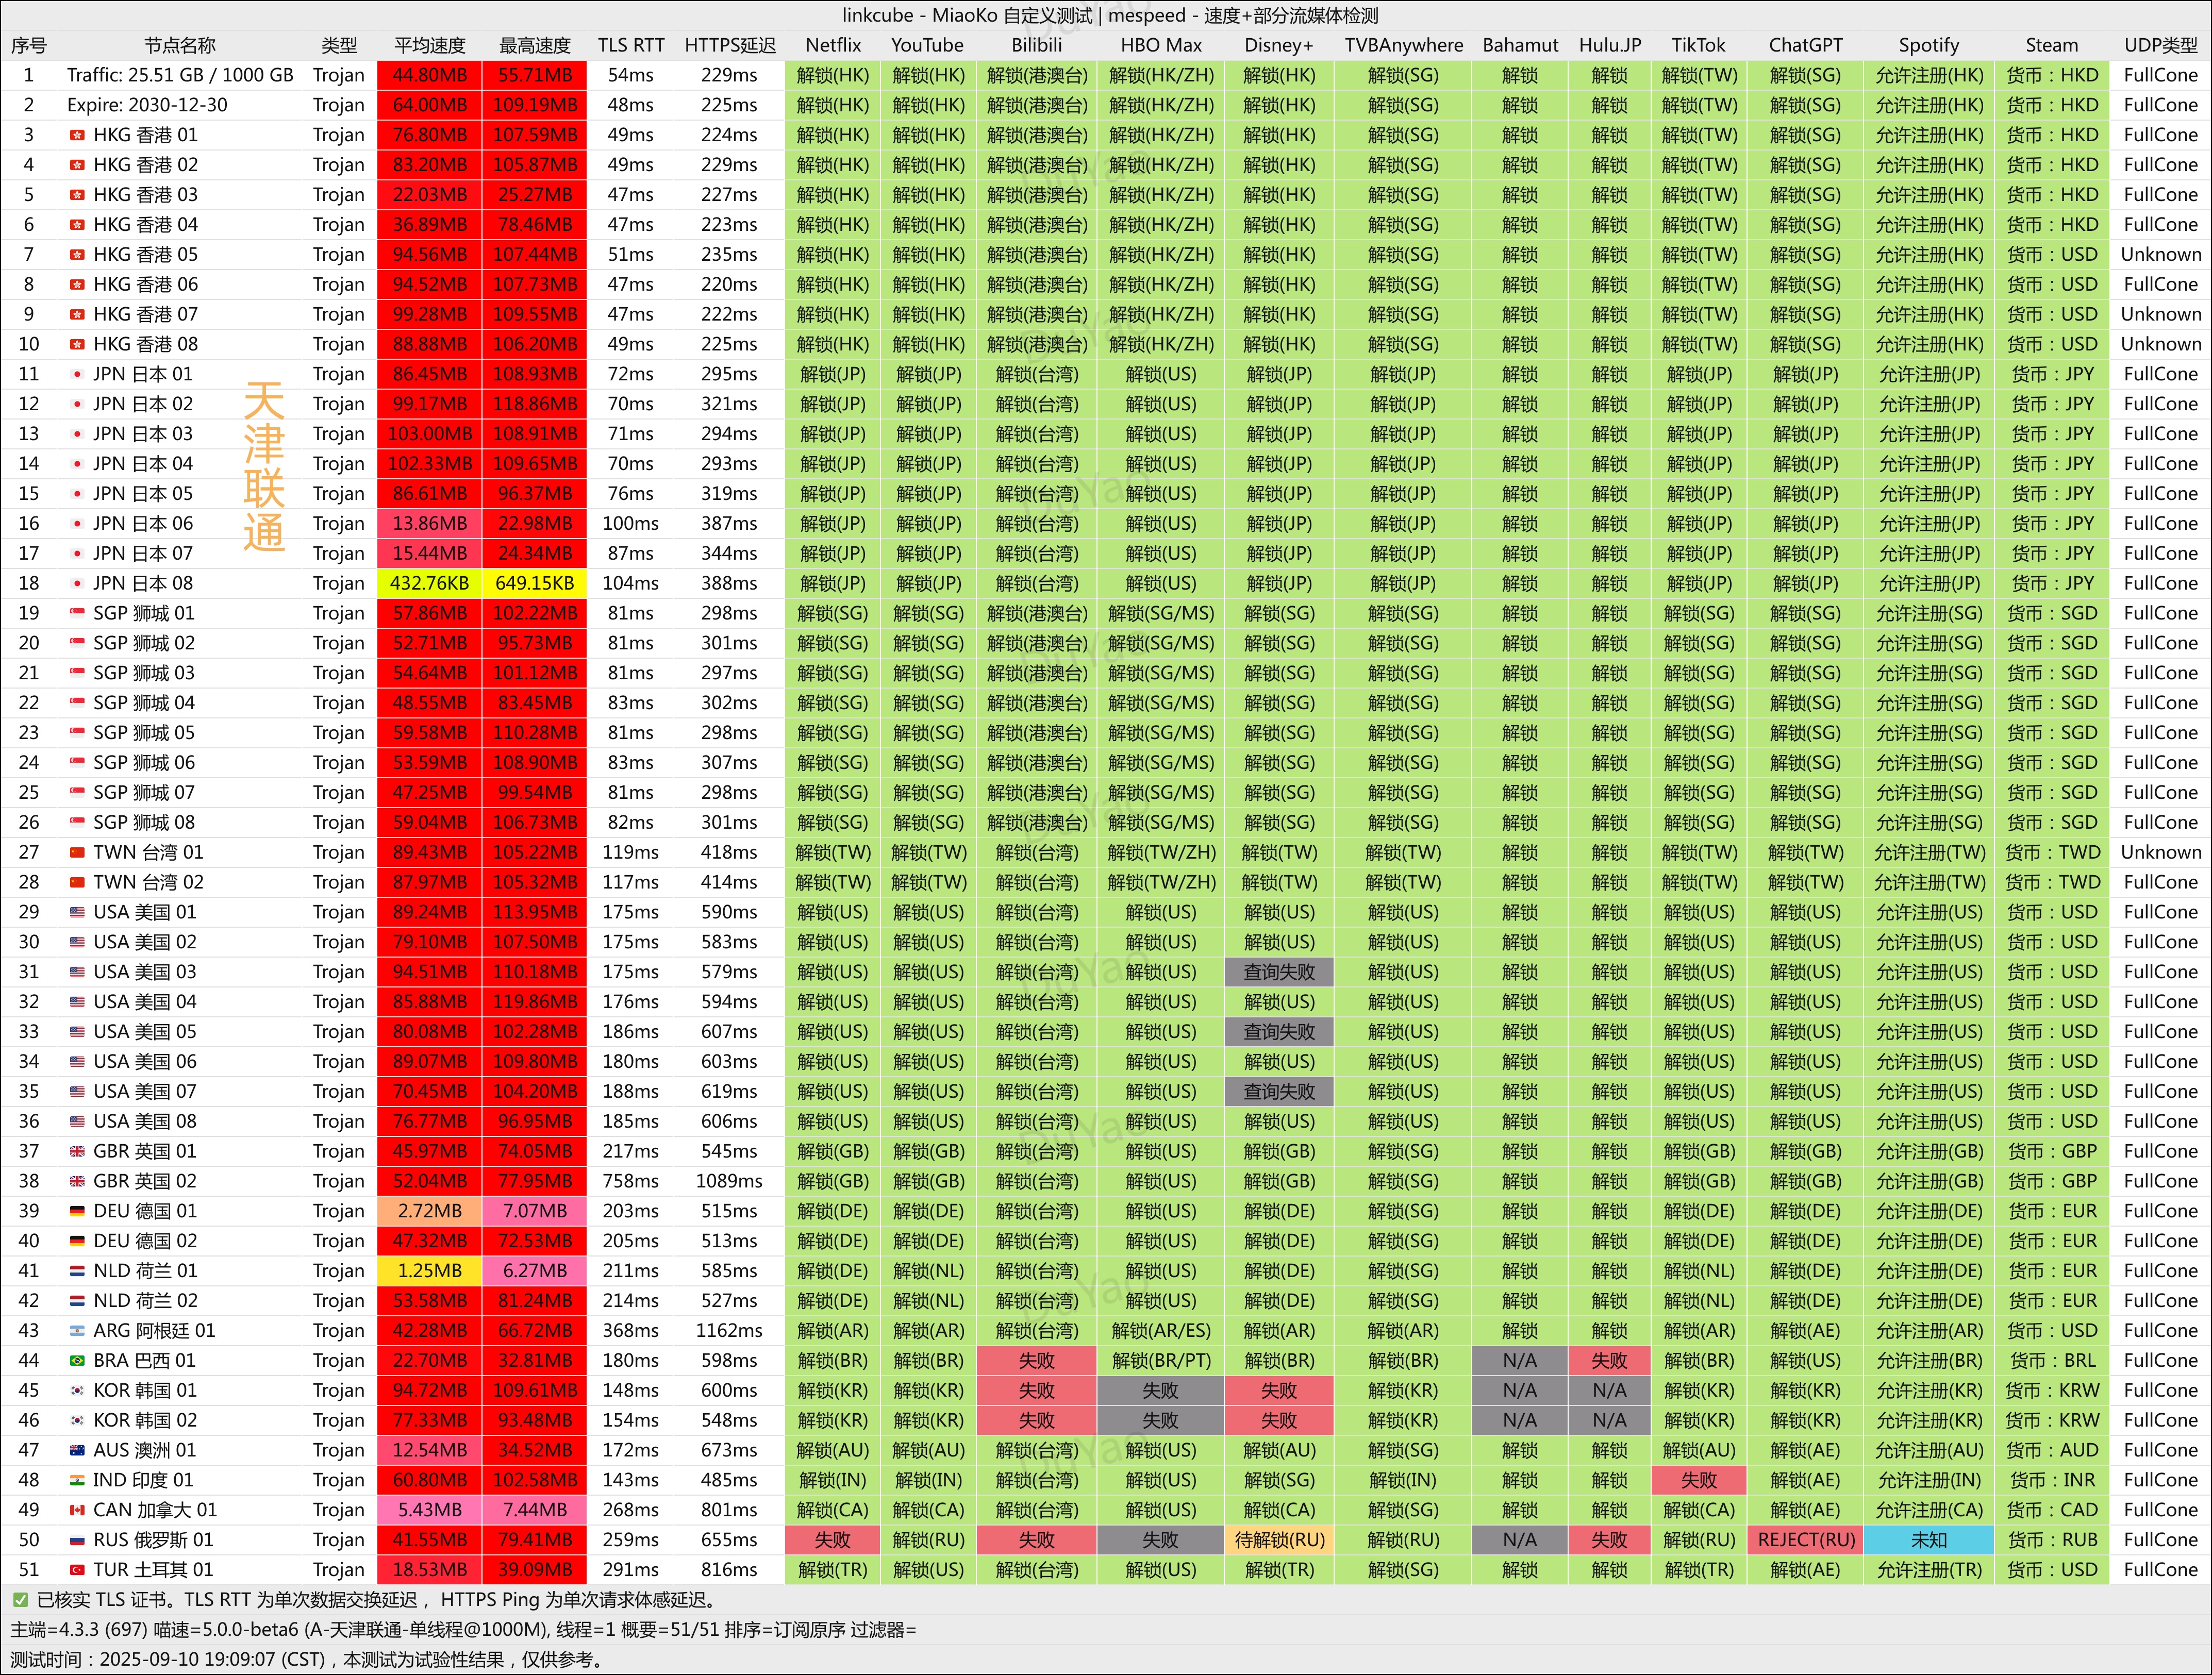This screenshot has width=2212, height=1675.
Task: Click the ChatGPT column header
Action: pos(1805,45)
